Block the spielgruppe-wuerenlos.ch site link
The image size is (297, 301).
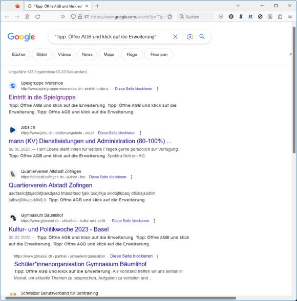134,89
